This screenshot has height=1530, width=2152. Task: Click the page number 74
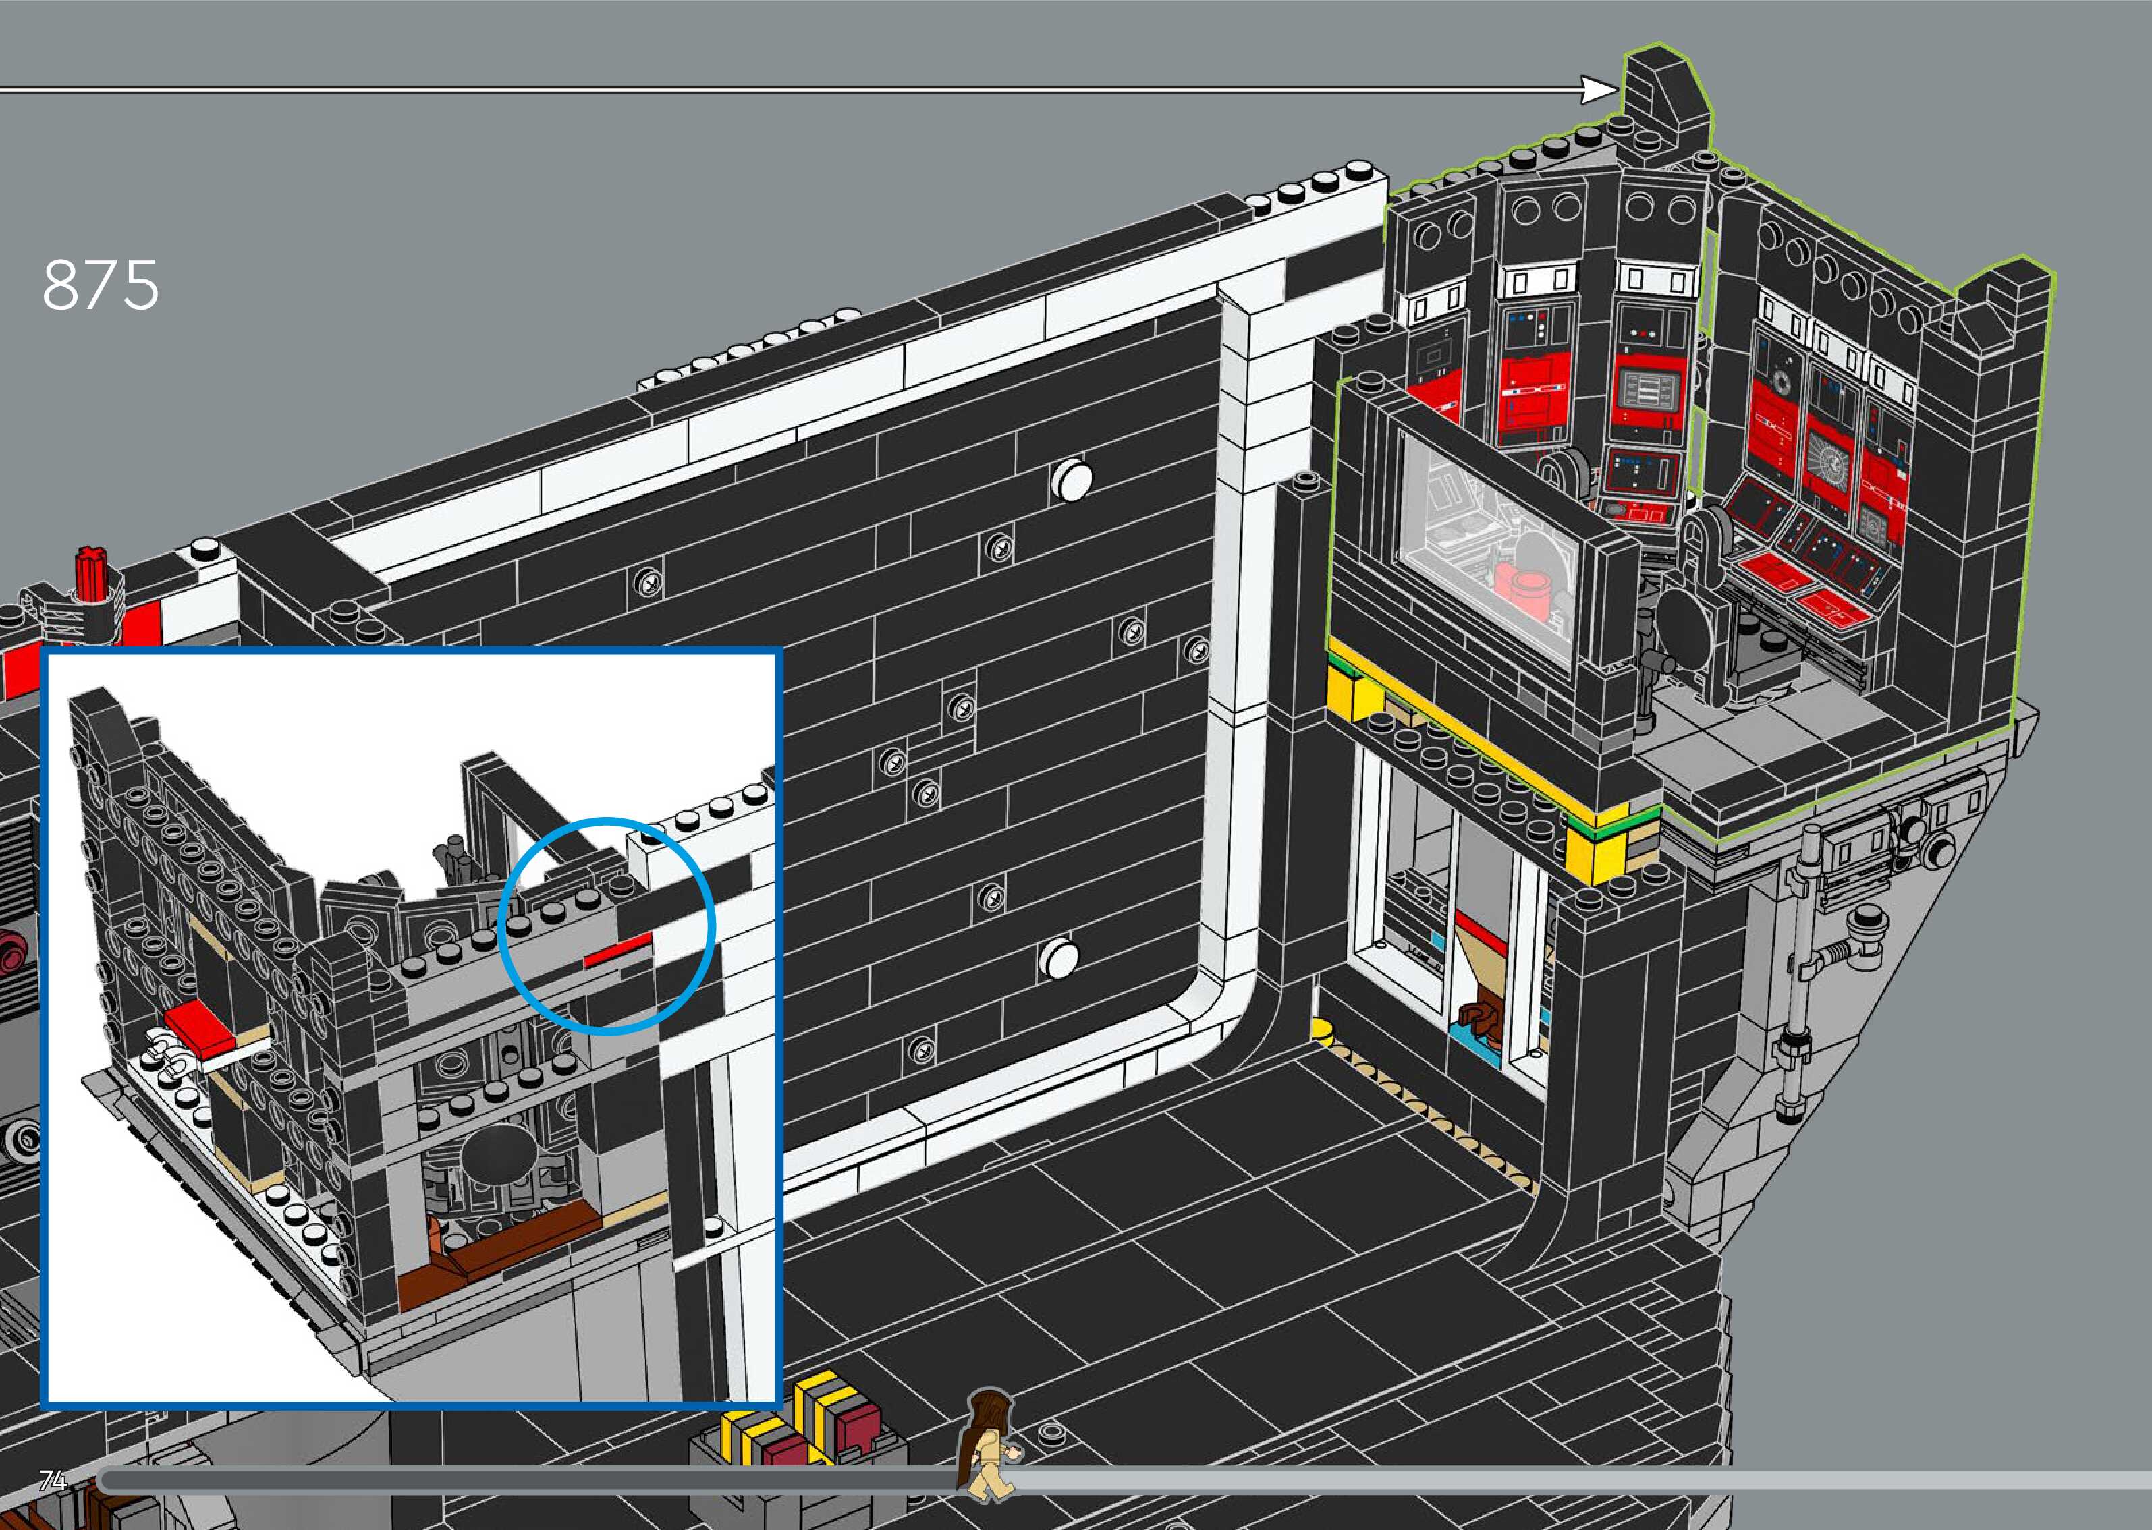[x=54, y=1480]
